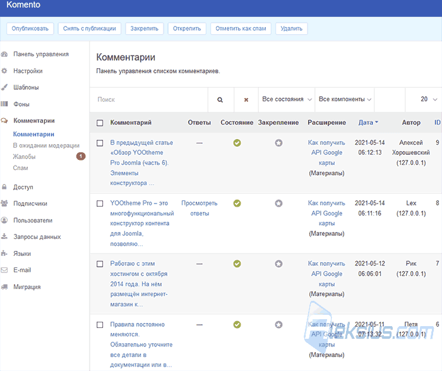
Task: Toggle published state of Петя's comment
Action: [x=237, y=325]
